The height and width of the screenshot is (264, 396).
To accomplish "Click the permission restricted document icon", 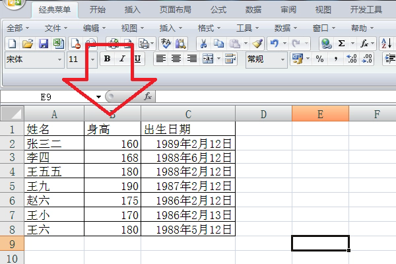I will click(75, 44).
